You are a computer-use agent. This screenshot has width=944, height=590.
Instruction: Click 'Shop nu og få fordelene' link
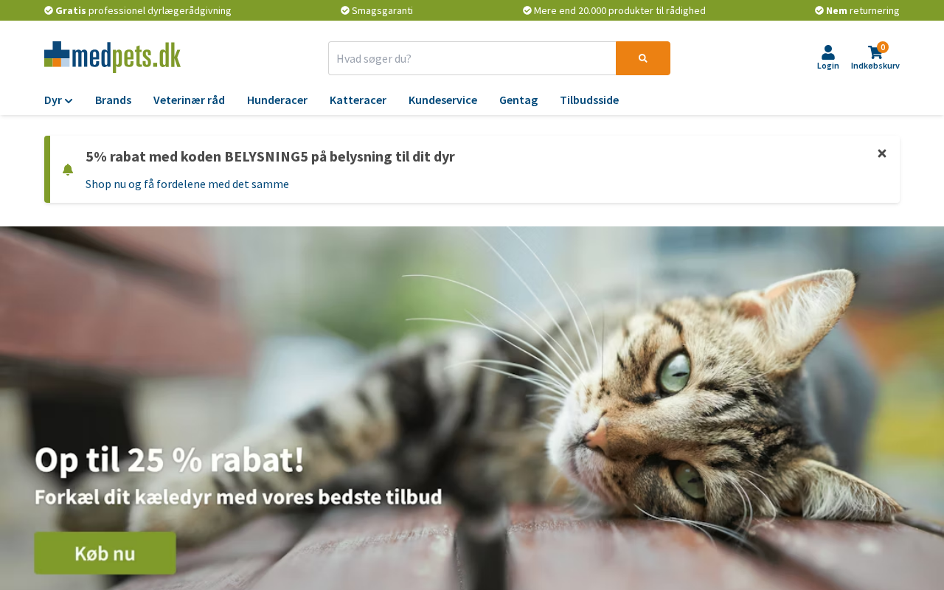pyautogui.click(x=187, y=184)
